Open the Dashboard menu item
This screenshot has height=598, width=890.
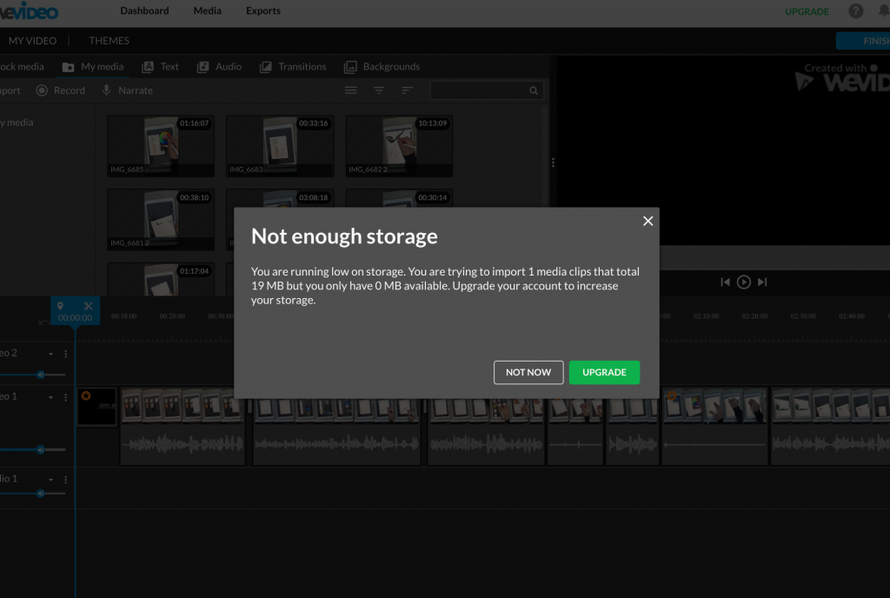[x=144, y=10]
